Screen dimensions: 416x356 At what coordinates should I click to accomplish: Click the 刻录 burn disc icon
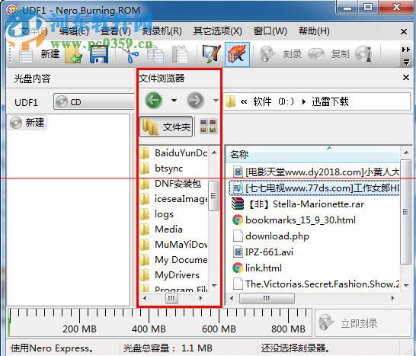[x=267, y=54]
